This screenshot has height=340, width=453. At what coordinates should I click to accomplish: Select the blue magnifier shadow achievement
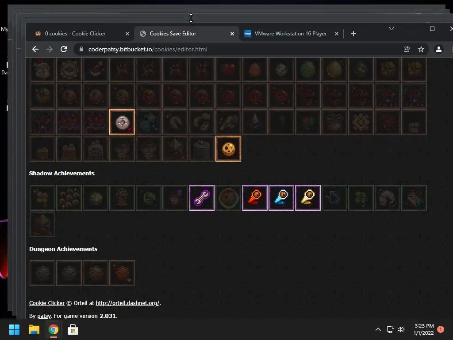tap(281, 198)
